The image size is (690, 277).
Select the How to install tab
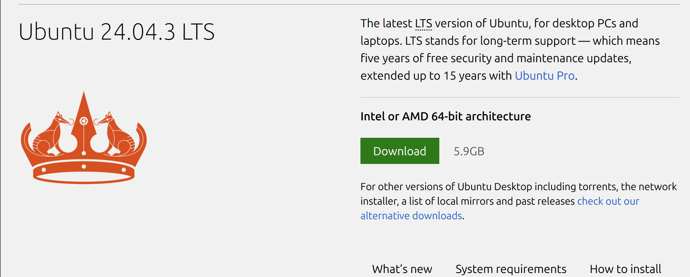625,269
